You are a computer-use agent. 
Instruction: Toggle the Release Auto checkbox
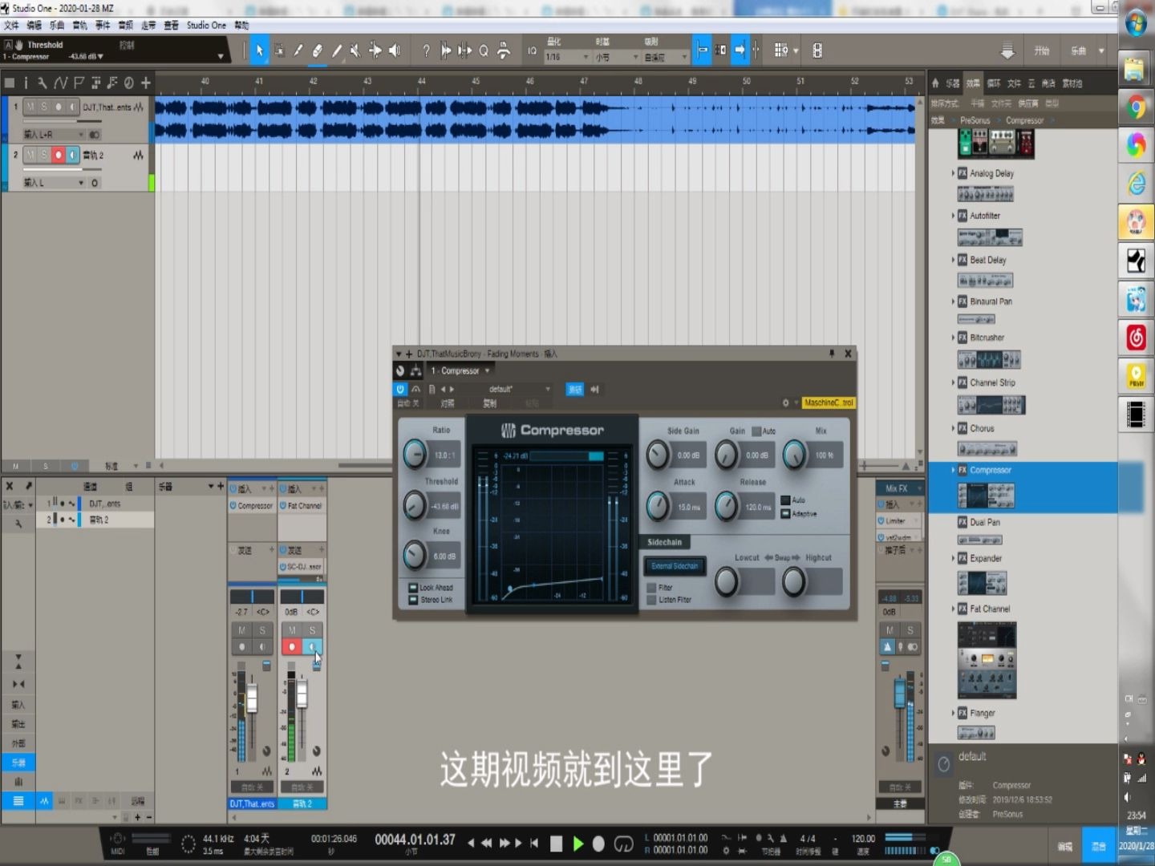[x=785, y=500]
